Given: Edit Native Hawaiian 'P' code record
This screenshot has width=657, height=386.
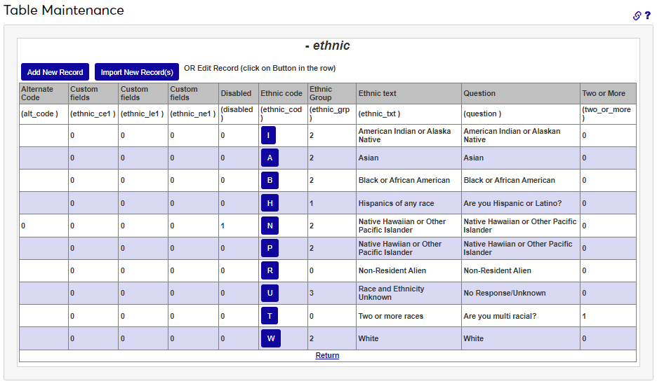Looking at the screenshot, I should point(270,248).
